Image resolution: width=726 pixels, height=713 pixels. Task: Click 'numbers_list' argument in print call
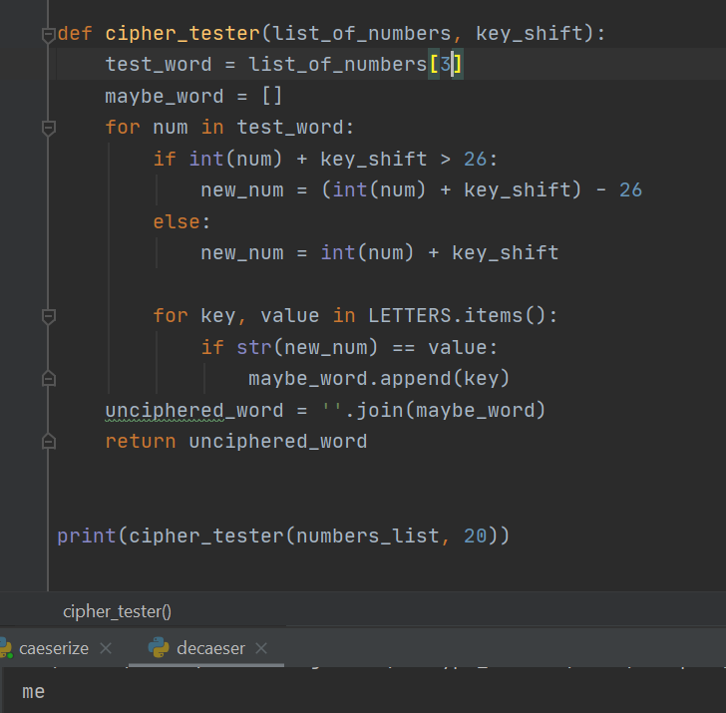[x=368, y=536]
